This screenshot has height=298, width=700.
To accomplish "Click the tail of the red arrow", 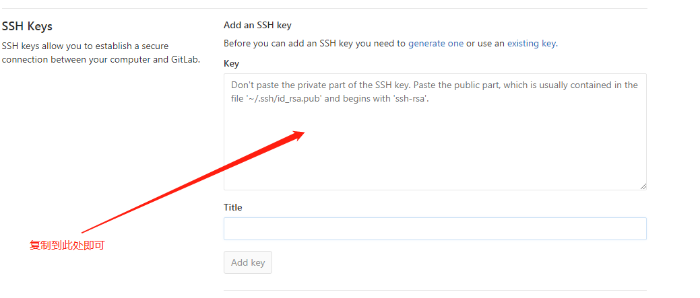I will (84, 233).
